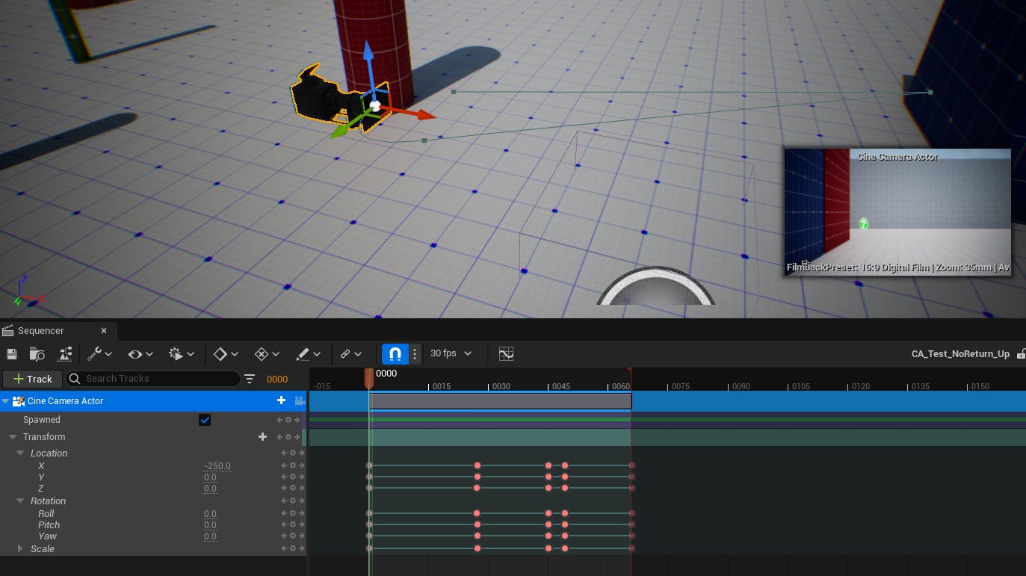Click the + Track button
Viewport: 1026px width, 576px height.
click(x=32, y=379)
